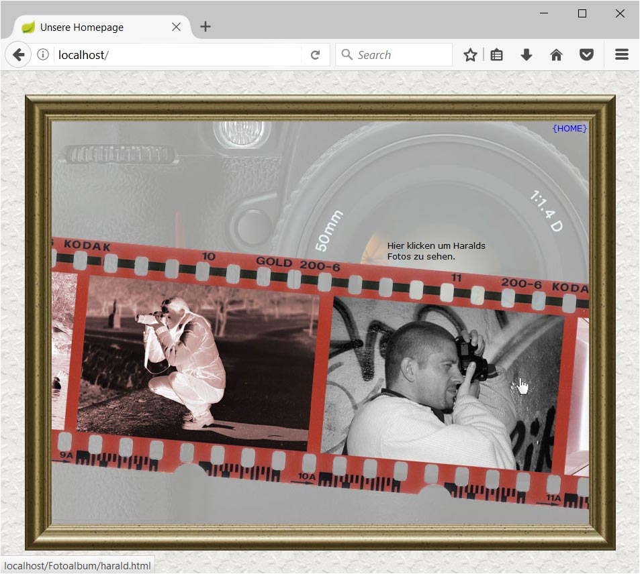Open a new tab
The width and height of the screenshot is (640, 574).
tap(205, 27)
